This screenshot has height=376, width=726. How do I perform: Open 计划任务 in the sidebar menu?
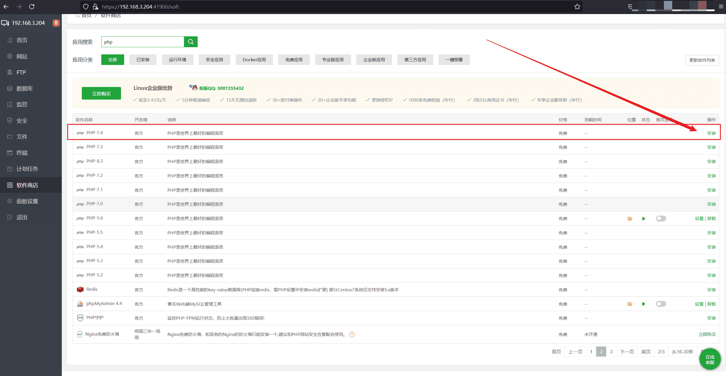tap(27, 169)
